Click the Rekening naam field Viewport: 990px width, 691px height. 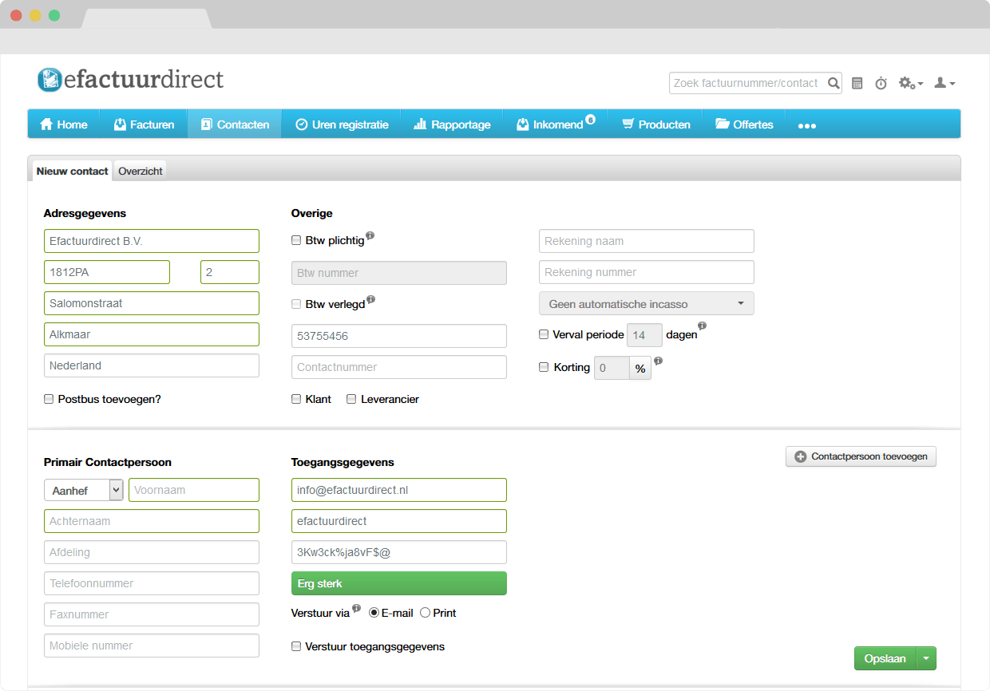pyautogui.click(x=647, y=241)
